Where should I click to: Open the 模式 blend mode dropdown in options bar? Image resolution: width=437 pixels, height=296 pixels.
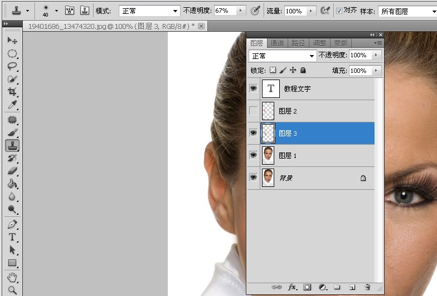click(x=149, y=11)
